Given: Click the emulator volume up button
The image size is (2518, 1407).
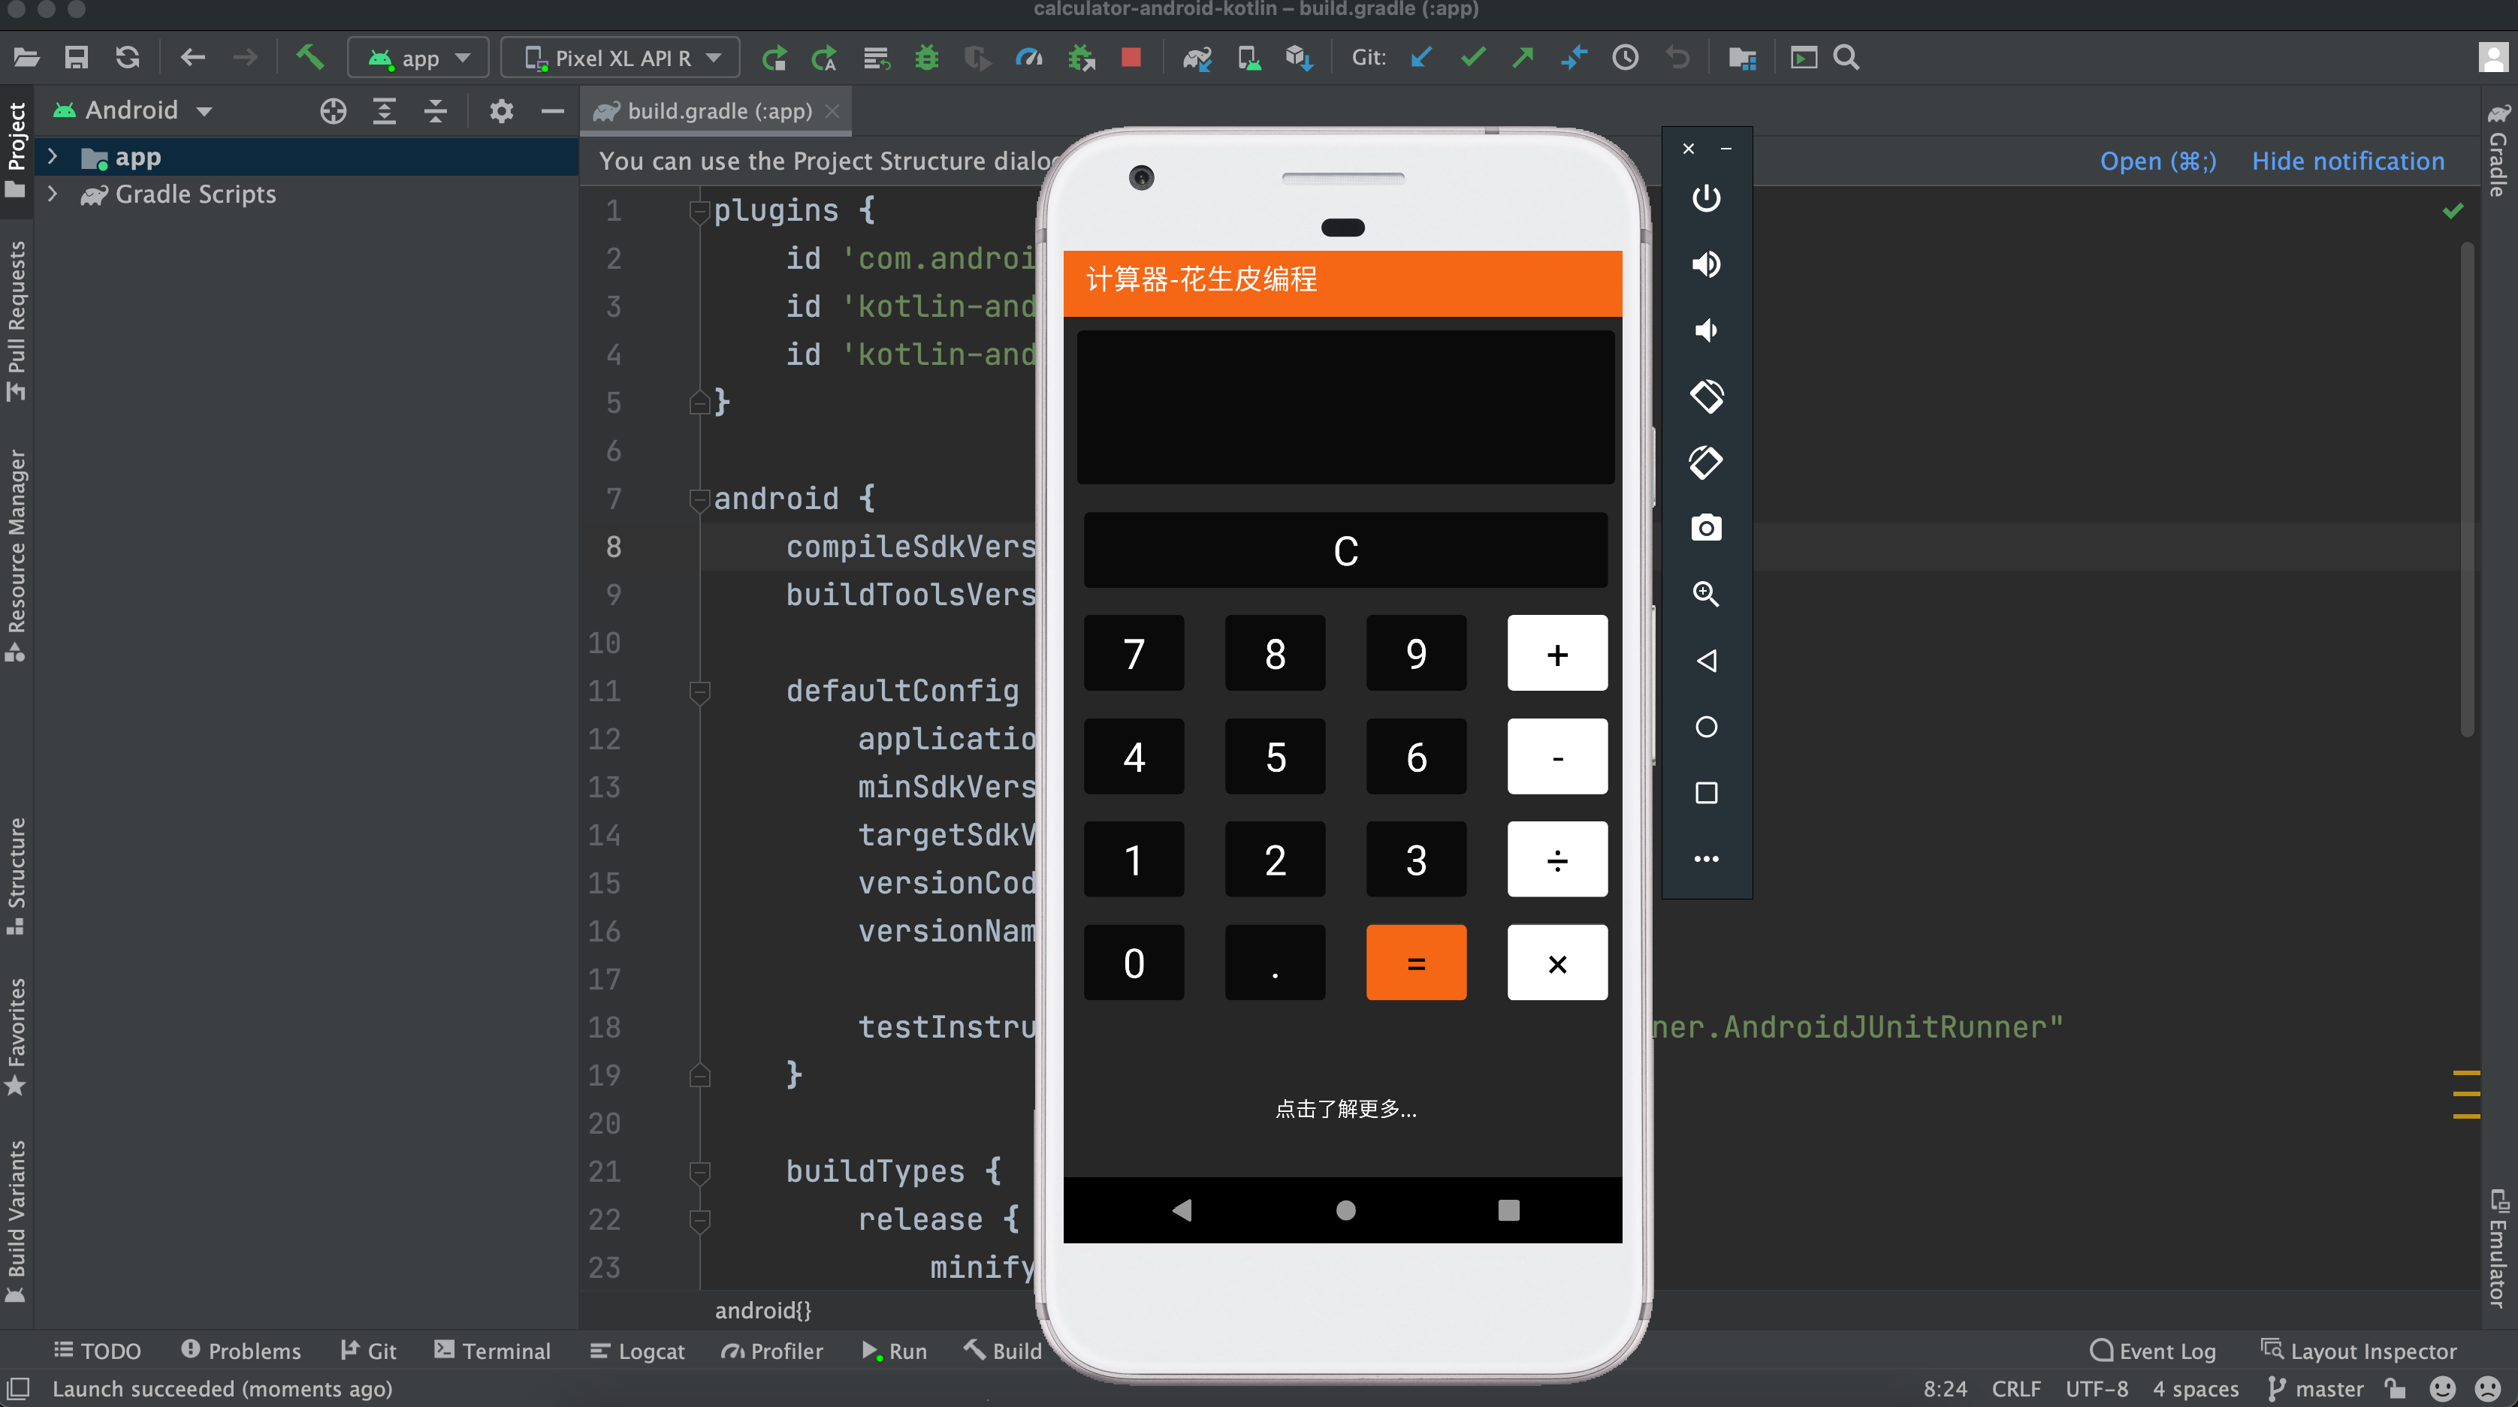Looking at the screenshot, I should (x=1706, y=264).
